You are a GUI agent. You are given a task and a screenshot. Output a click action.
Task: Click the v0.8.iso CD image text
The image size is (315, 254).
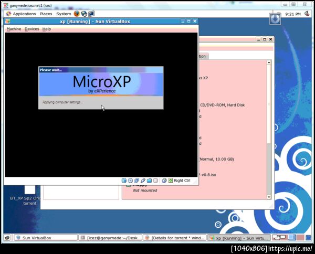click(x=207, y=175)
